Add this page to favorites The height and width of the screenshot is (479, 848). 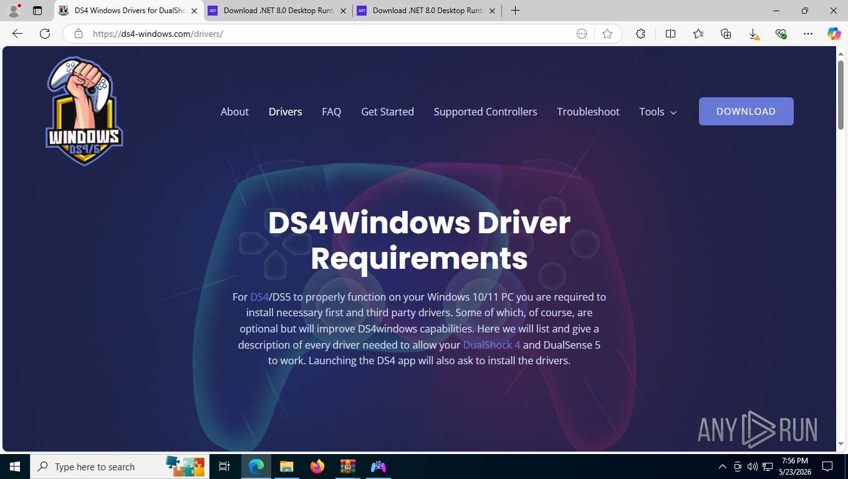pos(607,34)
